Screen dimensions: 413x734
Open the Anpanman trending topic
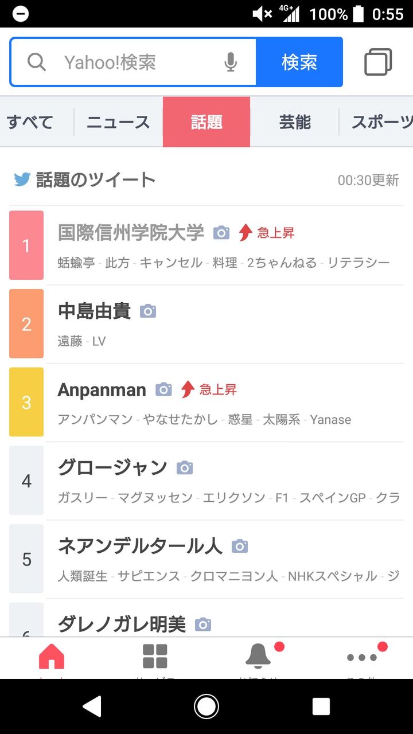tap(102, 390)
